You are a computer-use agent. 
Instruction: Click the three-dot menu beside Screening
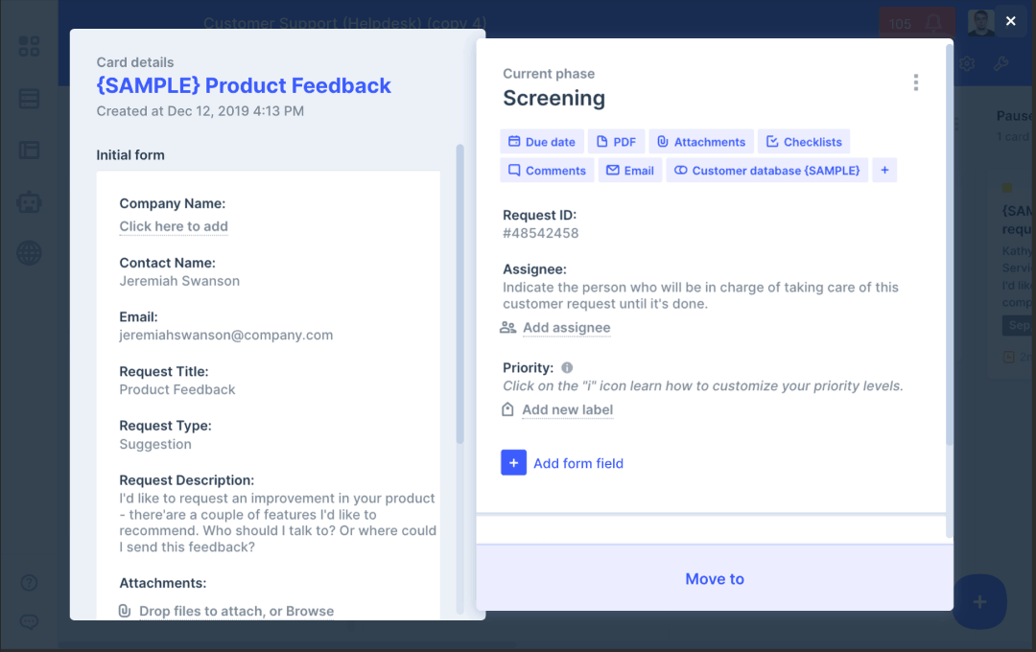click(915, 83)
